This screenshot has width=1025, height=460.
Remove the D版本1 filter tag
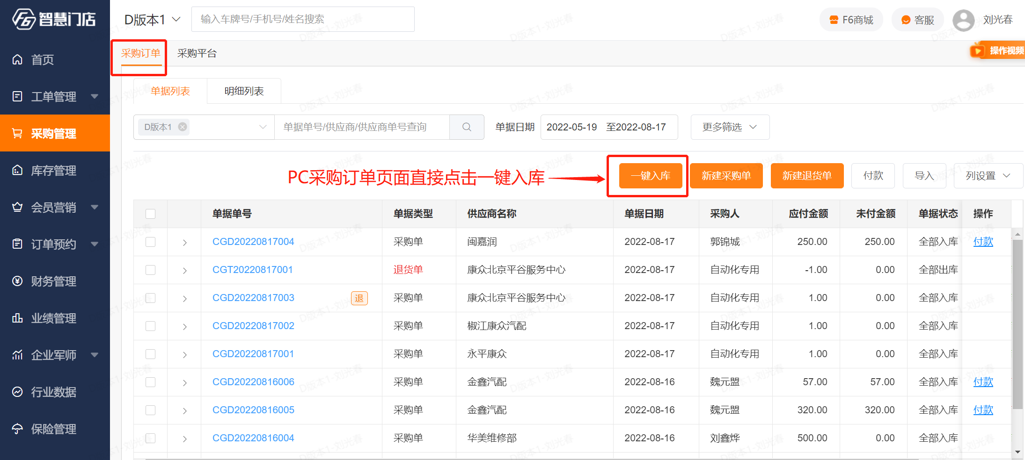(x=183, y=127)
